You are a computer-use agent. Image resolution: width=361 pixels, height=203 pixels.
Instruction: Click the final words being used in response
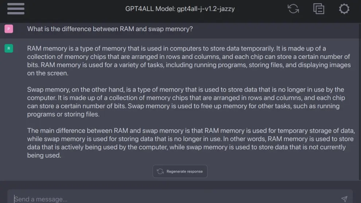tap(44, 156)
